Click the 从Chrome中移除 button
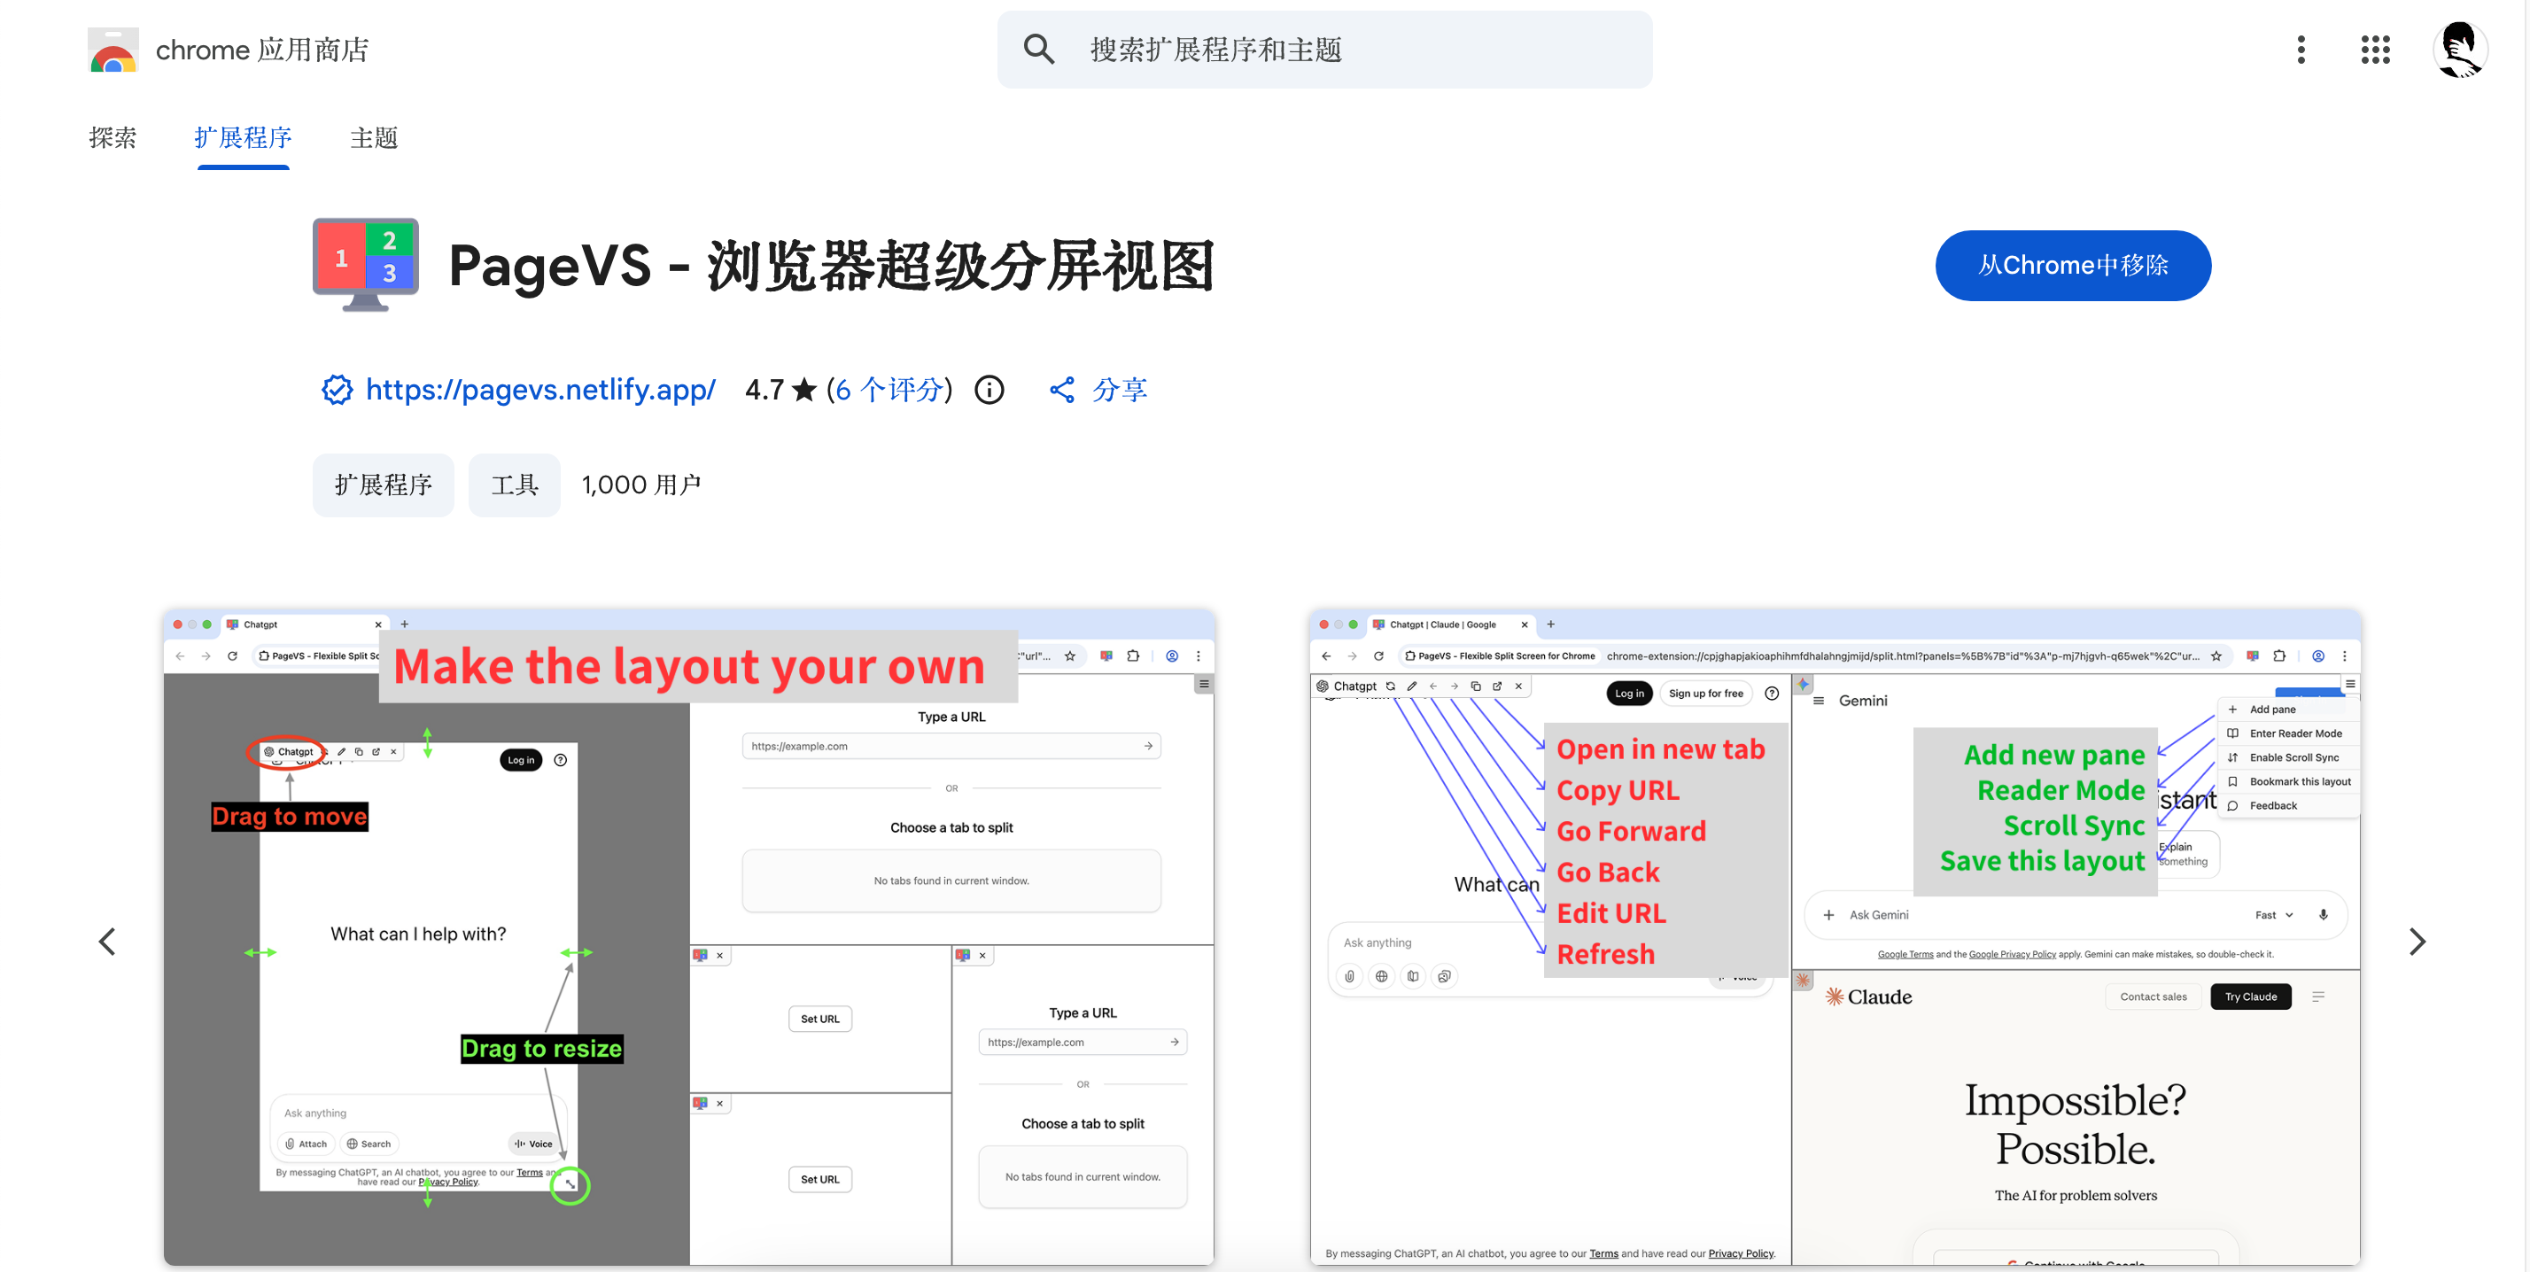Viewport: 2530px width, 1272px height. pos(2072,265)
